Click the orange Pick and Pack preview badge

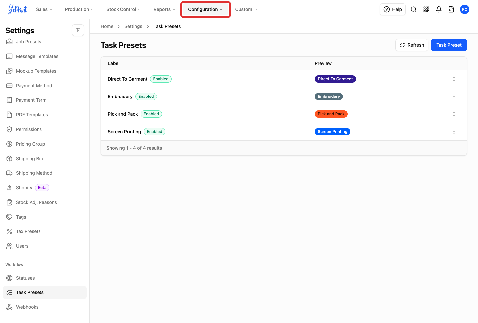tap(331, 114)
